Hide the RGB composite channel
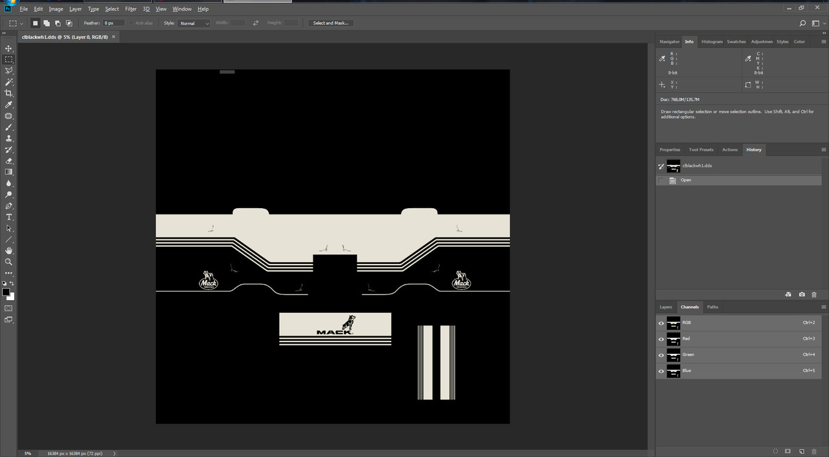829x457 pixels. 661,323
